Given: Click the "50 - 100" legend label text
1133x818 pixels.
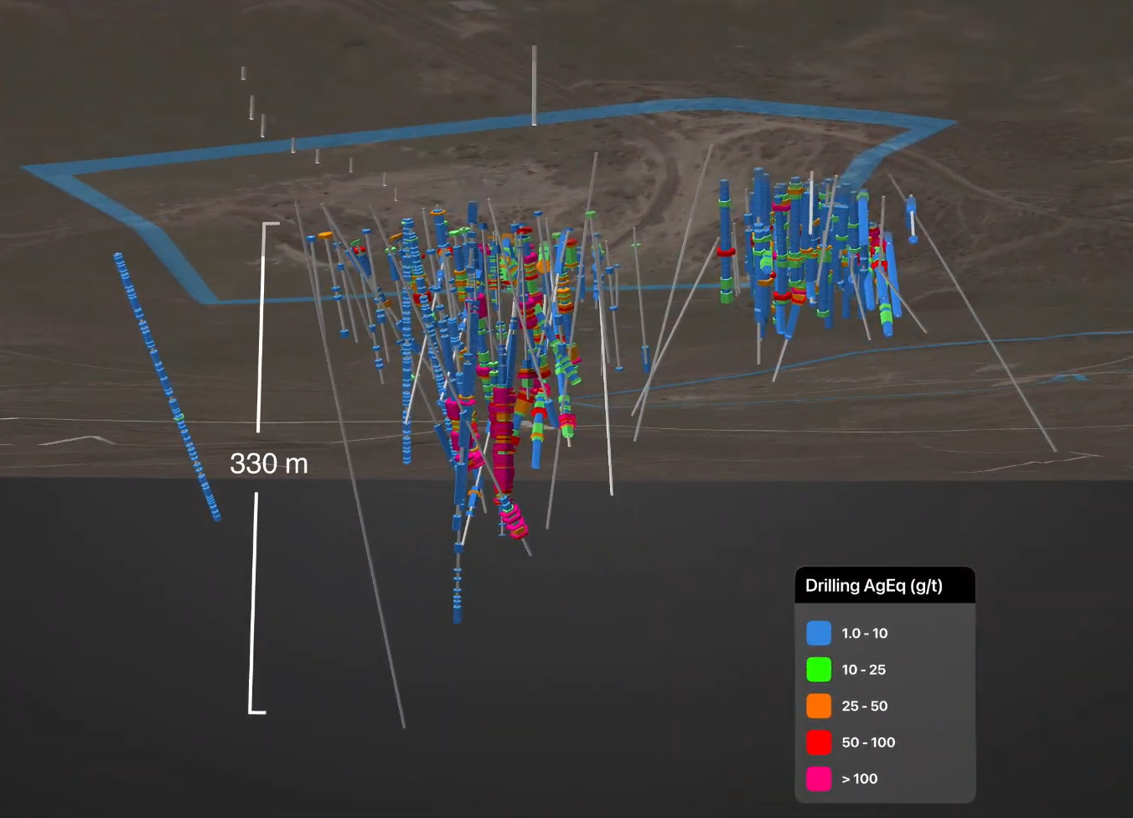Looking at the screenshot, I should tap(868, 743).
